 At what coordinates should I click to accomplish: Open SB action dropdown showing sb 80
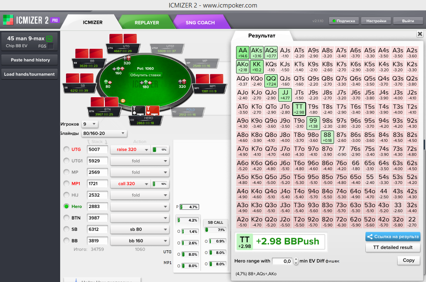pos(139,229)
